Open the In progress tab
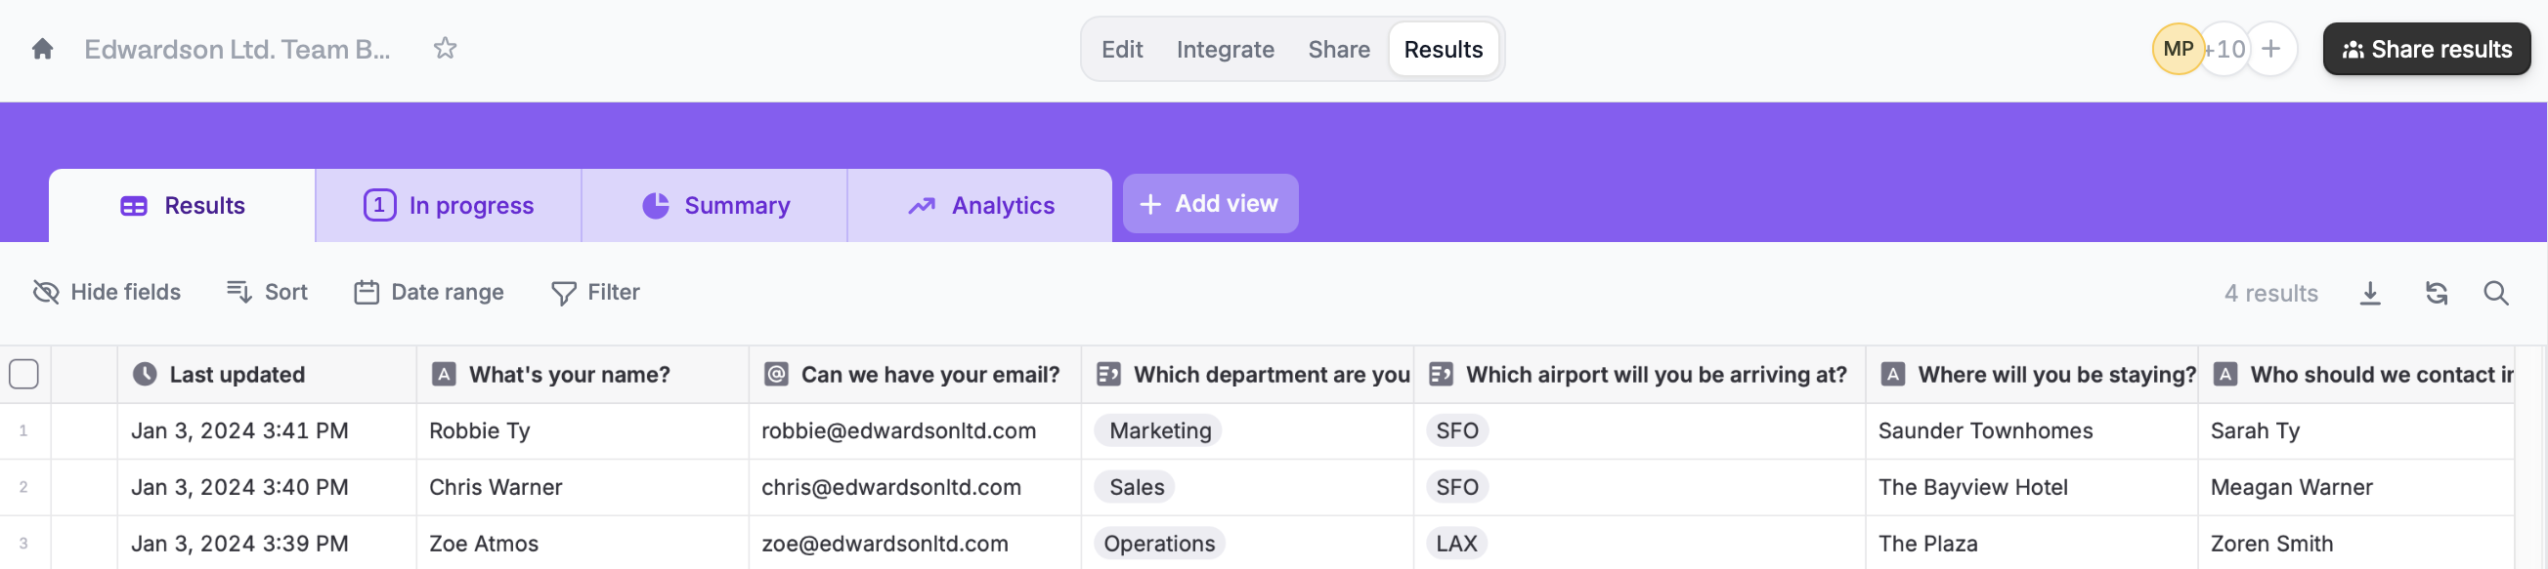The image size is (2548, 569). click(448, 206)
